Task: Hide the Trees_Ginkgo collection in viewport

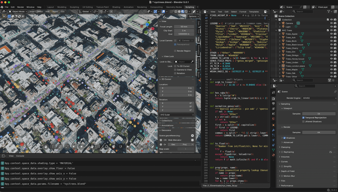Action: click(331, 55)
